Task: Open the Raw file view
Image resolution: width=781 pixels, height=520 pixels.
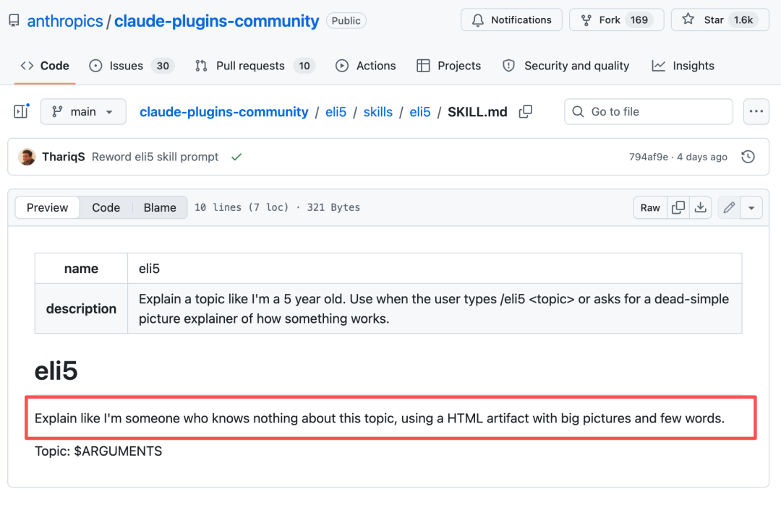Action: (650, 207)
